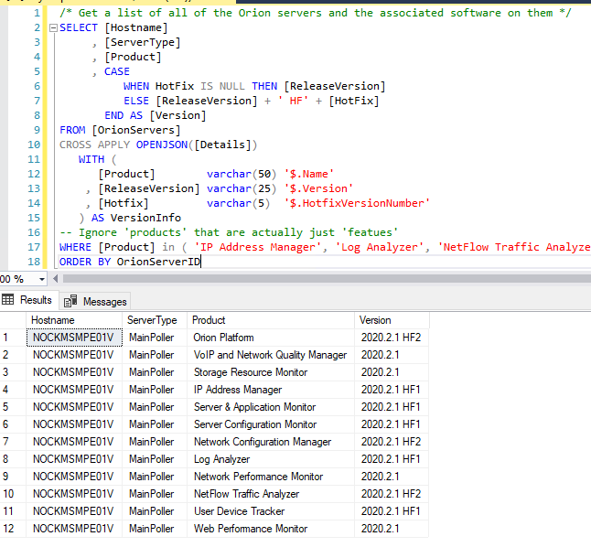The height and width of the screenshot is (547, 591).
Task: Click the Results grid icon
Action: (x=7, y=300)
